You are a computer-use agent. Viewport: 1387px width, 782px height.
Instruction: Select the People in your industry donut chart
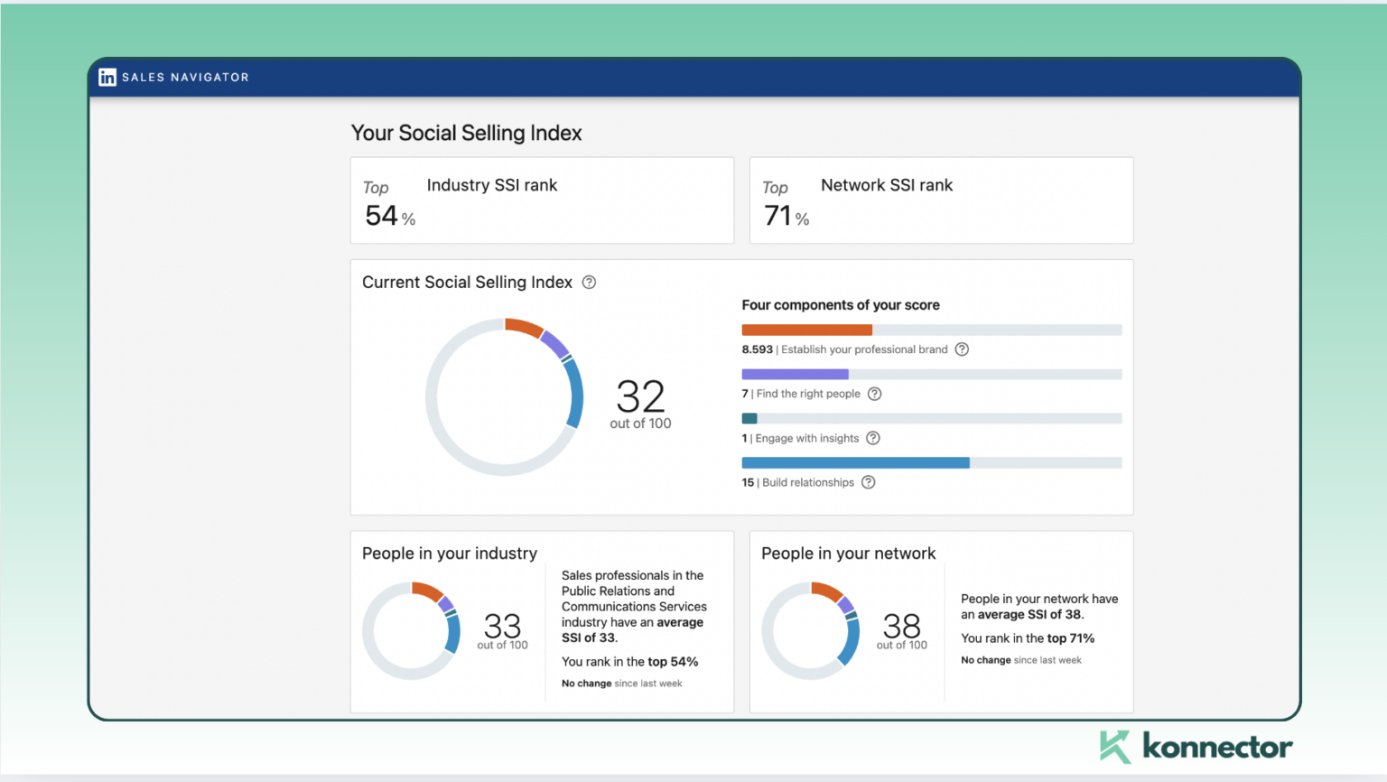[x=412, y=629]
